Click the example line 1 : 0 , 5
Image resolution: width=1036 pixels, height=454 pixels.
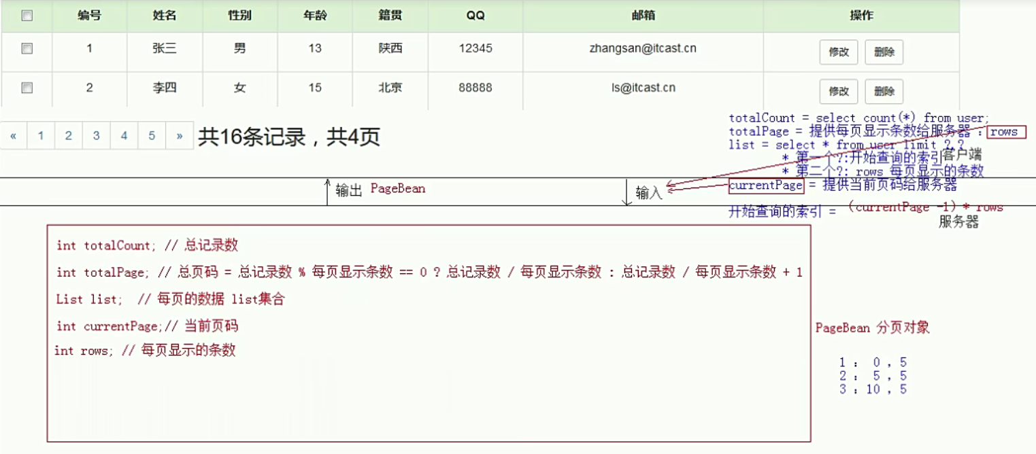tap(873, 363)
